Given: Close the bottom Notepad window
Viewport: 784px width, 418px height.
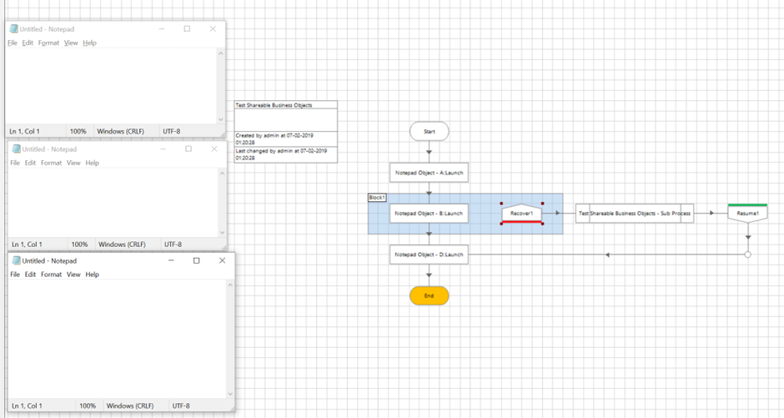Looking at the screenshot, I should point(223,260).
